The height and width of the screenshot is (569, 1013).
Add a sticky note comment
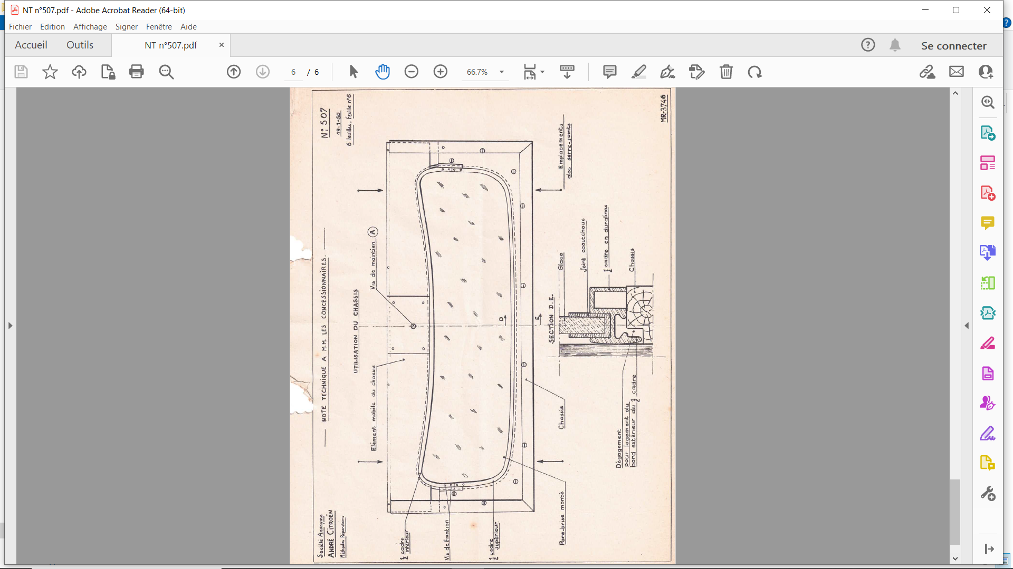pyautogui.click(x=609, y=72)
